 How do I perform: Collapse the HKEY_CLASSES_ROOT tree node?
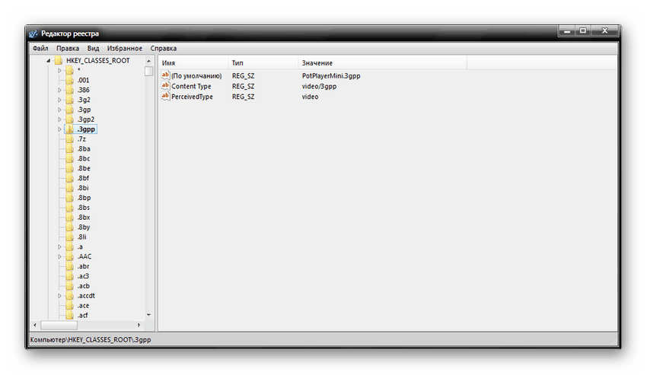pyautogui.click(x=48, y=60)
